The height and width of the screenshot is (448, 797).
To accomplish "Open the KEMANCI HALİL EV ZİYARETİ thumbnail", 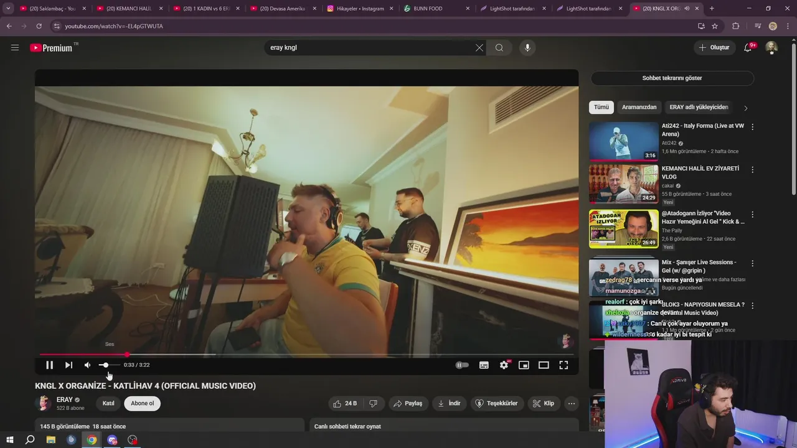I will [623, 184].
